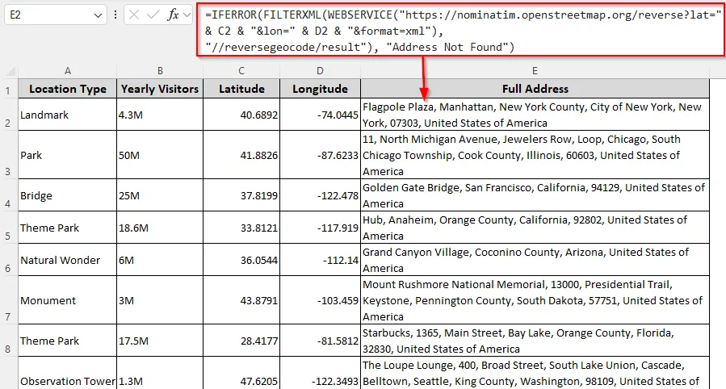Select latitude cell 33.8121
The image size is (726, 389).
[241, 228]
